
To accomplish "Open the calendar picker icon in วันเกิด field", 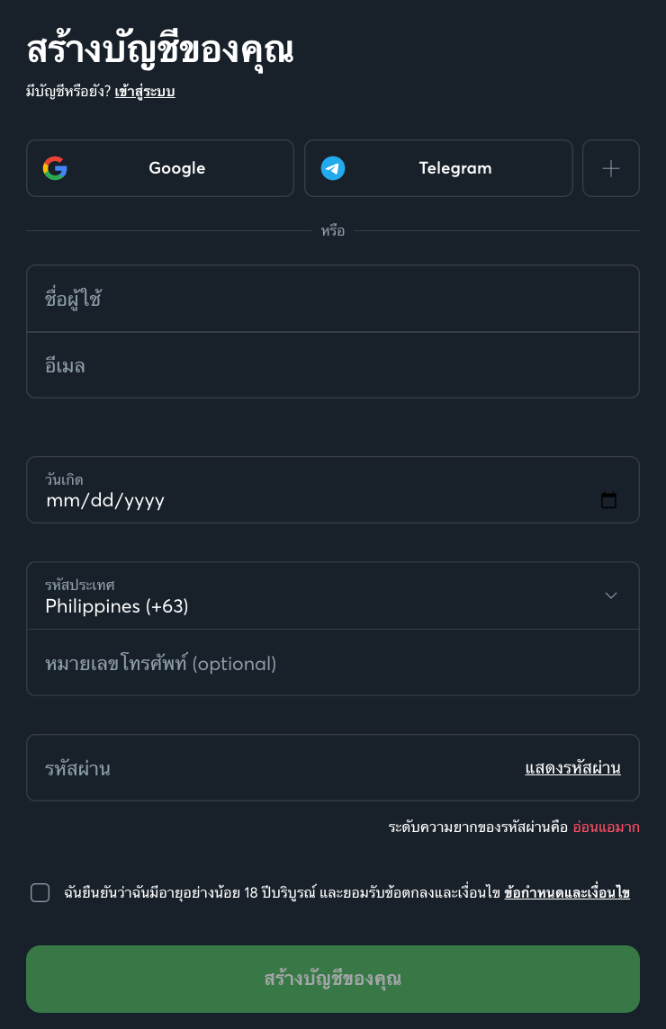I will click(609, 500).
